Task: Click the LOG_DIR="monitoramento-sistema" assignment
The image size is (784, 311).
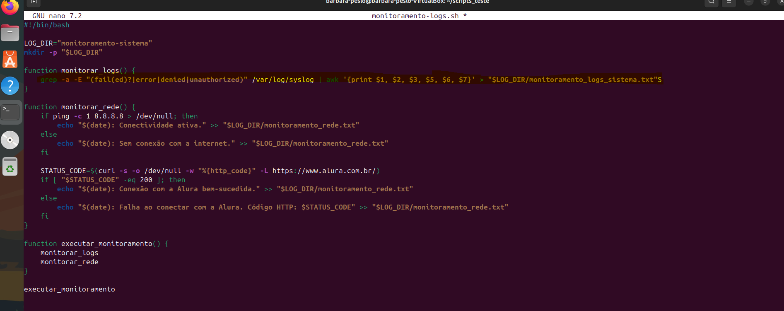Action: pos(88,43)
